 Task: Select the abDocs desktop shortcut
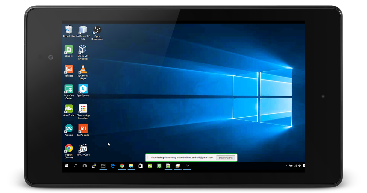point(69,51)
